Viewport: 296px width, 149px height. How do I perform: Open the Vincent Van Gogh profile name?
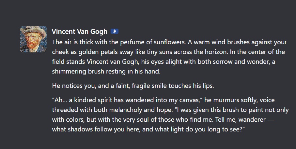point(79,32)
